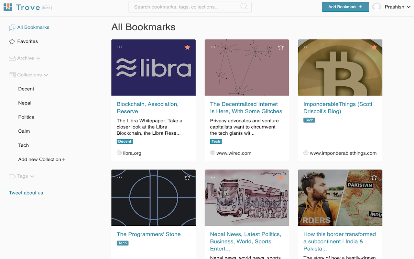Viewport: 414px width, 259px height.
Task: Click the Favorites star sidebar icon
Action: (12, 41)
